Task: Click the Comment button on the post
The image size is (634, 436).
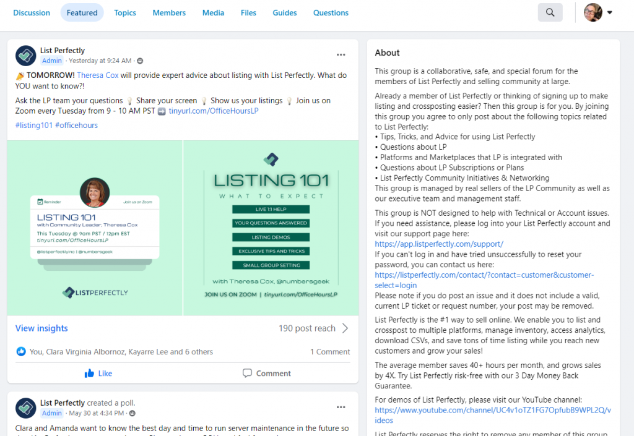Action: (x=267, y=374)
